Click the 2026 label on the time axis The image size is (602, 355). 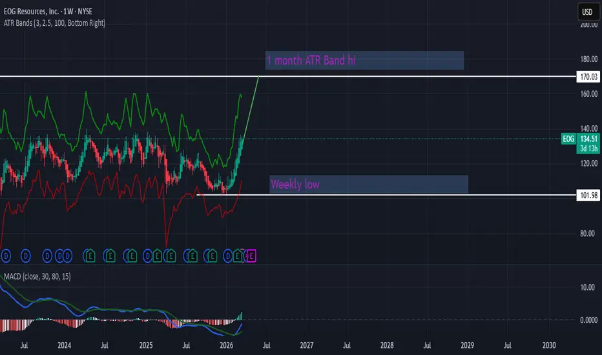tap(227, 345)
